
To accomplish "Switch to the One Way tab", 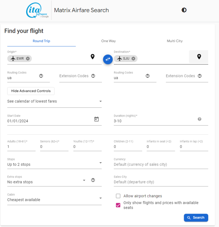I will pyautogui.click(x=109, y=41).
